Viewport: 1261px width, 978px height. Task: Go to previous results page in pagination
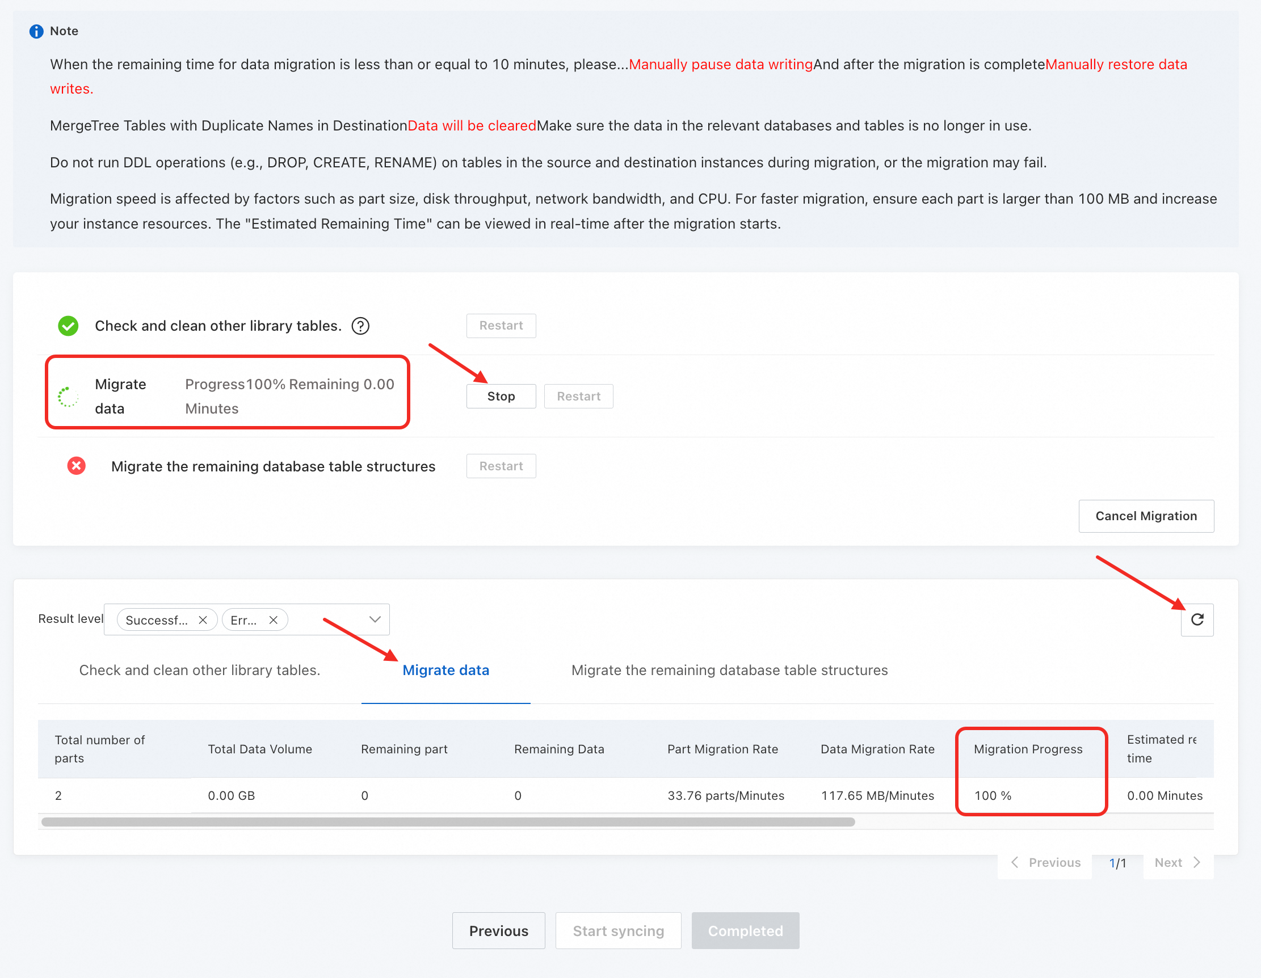(x=1046, y=863)
